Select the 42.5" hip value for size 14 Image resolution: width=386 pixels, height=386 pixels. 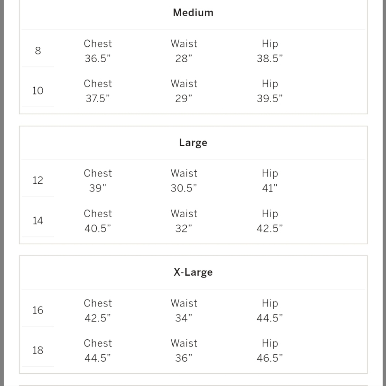[x=270, y=229]
